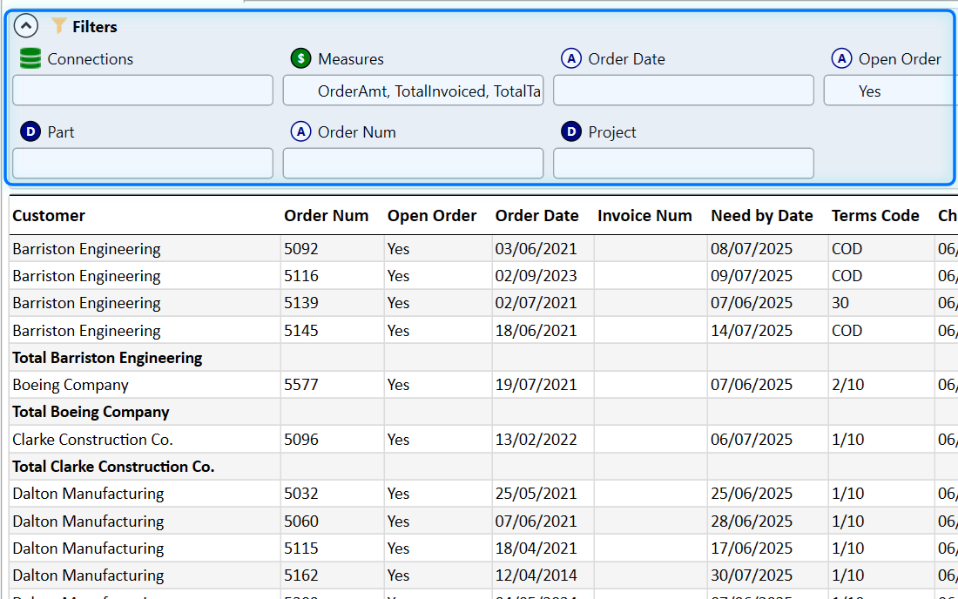Open the Project filter box
The width and height of the screenshot is (958, 599).
tap(684, 163)
